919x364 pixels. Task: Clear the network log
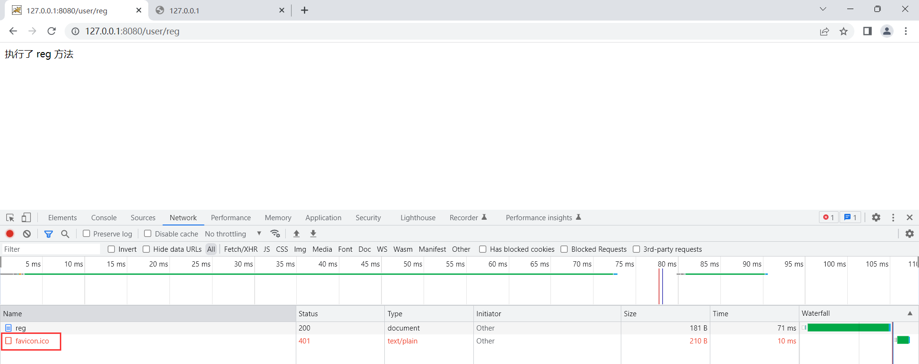(27, 234)
